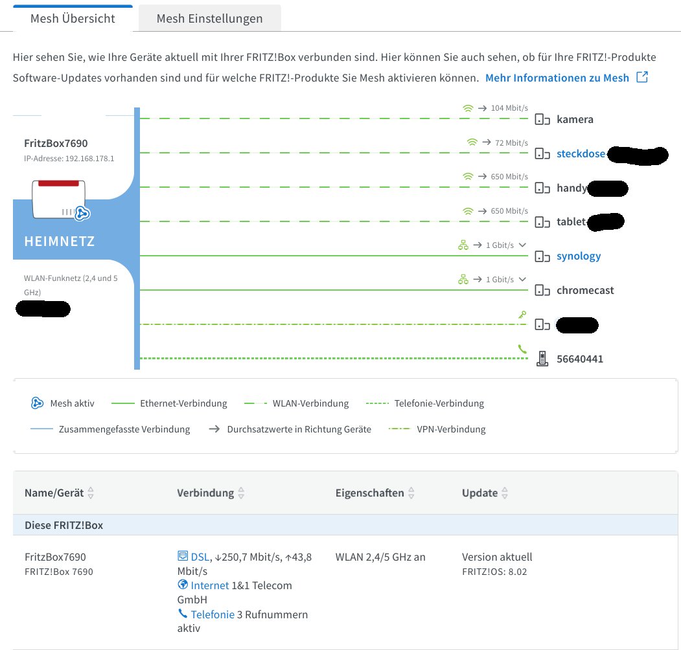This screenshot has height=650, width=681.
Task: Click the WLAN signal icon on tablet row
Action: click(468, 211)
